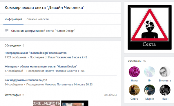The height and width of the screenshot is (106, 174).
Task: Open Ильи Покалякина's profile link
Action: [60, 57]
